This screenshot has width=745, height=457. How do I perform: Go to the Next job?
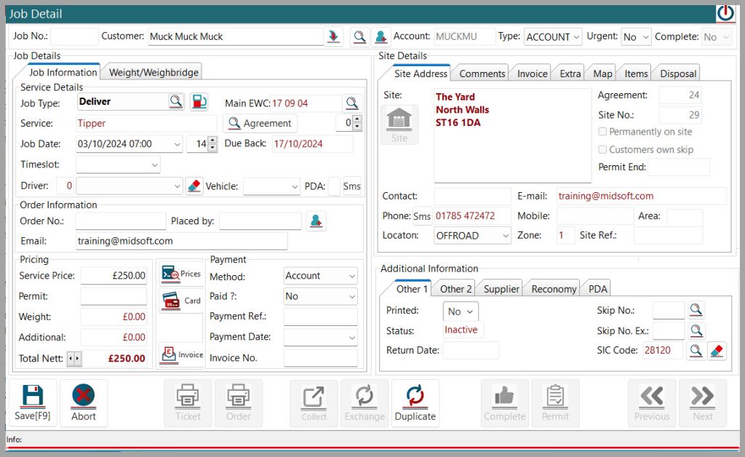coord(703,403)
